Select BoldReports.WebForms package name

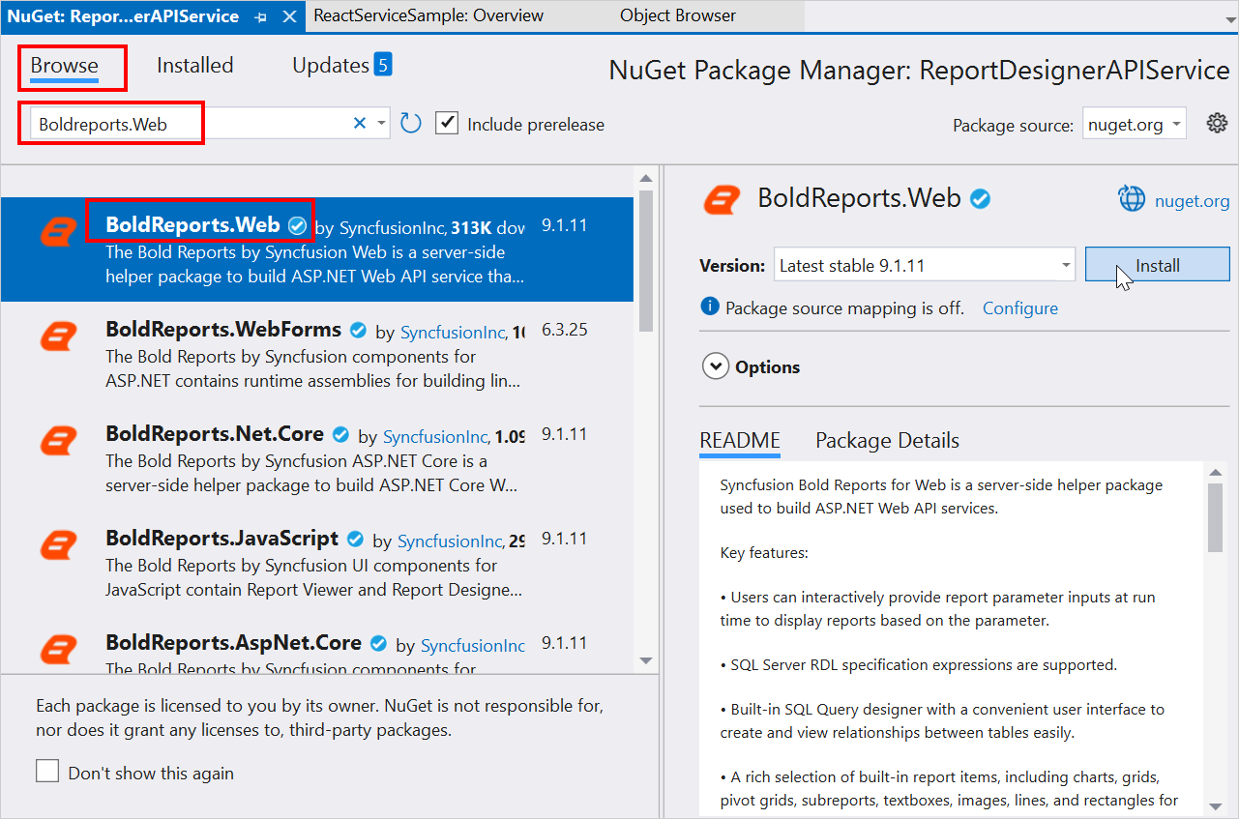pyautogui.click(x=223, y=329)
